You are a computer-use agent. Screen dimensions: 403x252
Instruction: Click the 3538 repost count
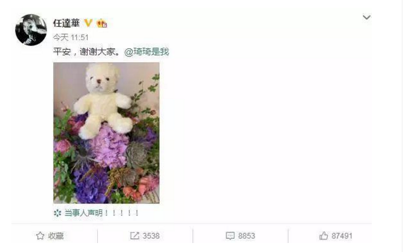(151, 236)
